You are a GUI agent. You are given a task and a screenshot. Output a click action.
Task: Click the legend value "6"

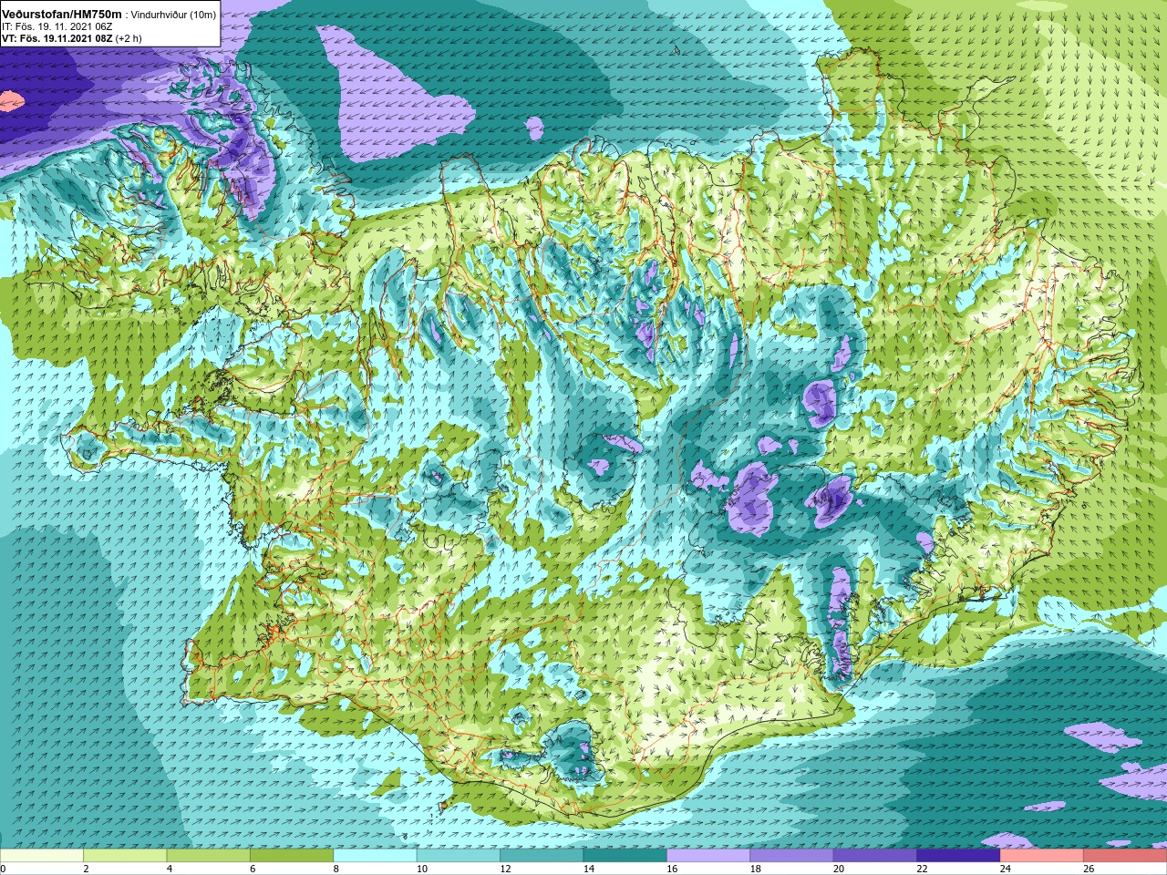[253, 869]
